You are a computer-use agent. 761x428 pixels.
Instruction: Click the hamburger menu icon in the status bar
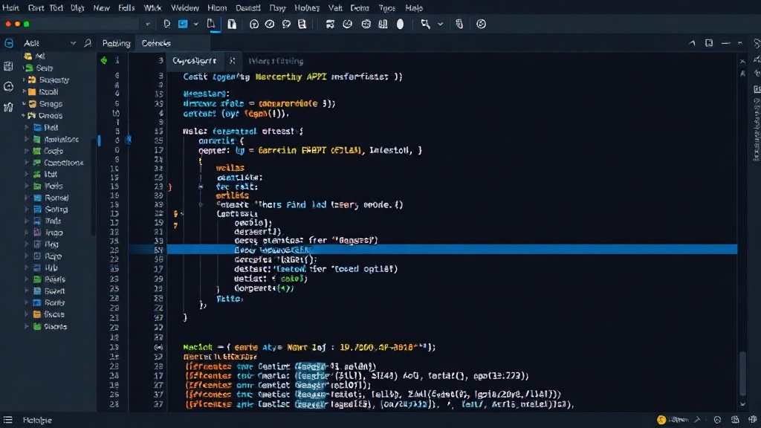pos(7,420)
